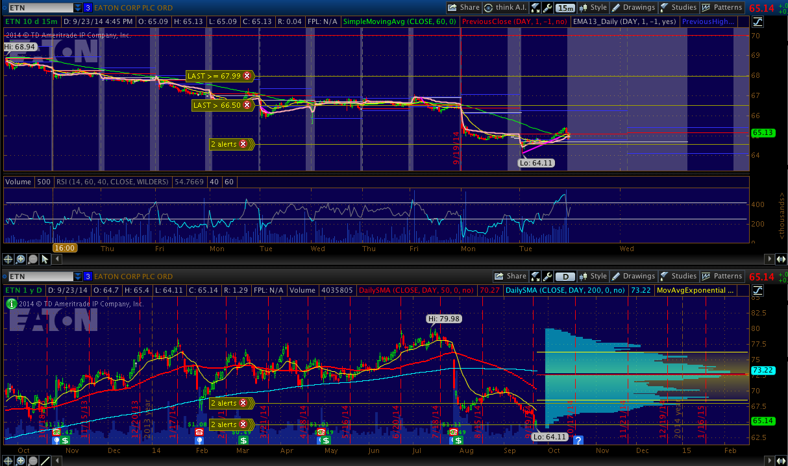This screenshot has width=788, height=466.
Task: Click the blue 3 color link box in the top chart
Action: point(88,8)
